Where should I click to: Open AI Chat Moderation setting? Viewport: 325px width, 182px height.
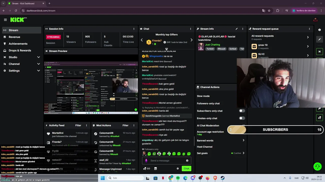(x=208, y=125)
